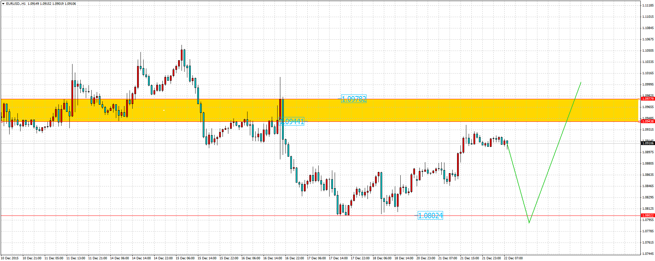Click the 22 Dec 07:00 time label

pyautogui.click(x=513, y=258)
